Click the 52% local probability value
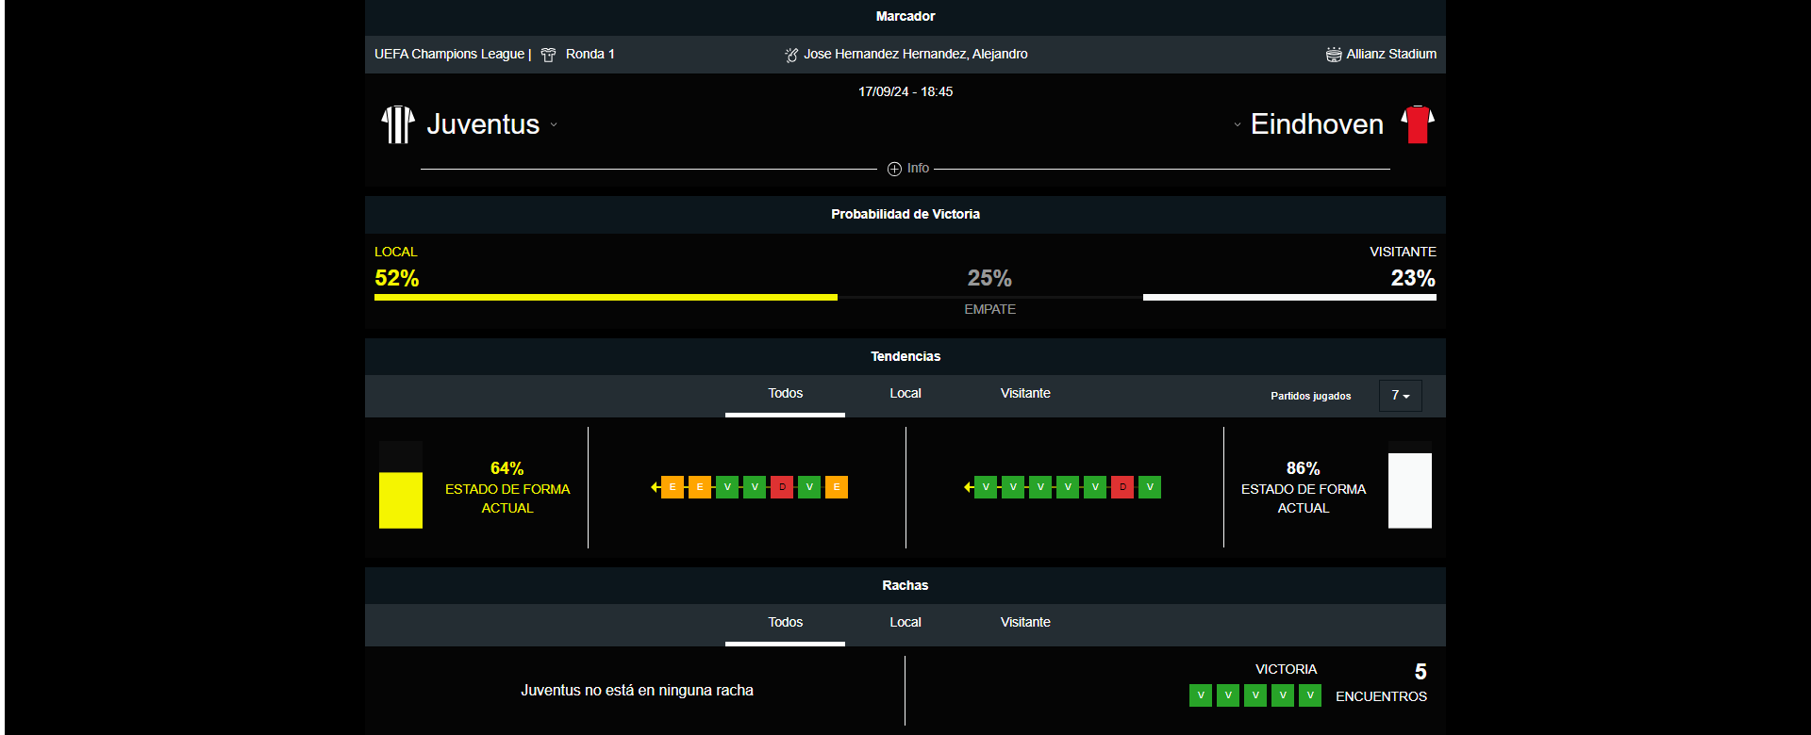1811x735 pixels. point(397,279)
